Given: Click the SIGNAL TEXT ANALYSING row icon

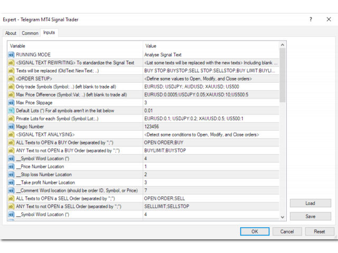Looking at the screenshot, I should 11,135.
